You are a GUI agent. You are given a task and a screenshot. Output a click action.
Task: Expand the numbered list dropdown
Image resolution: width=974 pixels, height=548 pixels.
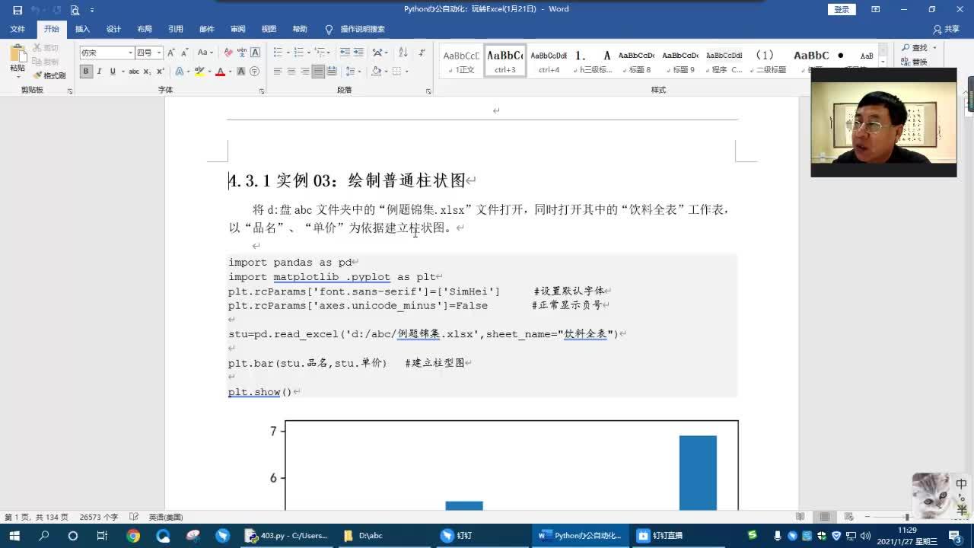(308, 53)
